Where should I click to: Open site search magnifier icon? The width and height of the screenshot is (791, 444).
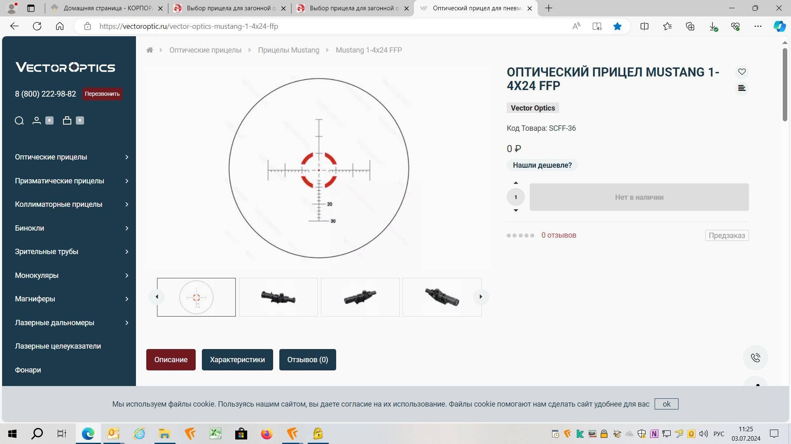pos(19,120)
